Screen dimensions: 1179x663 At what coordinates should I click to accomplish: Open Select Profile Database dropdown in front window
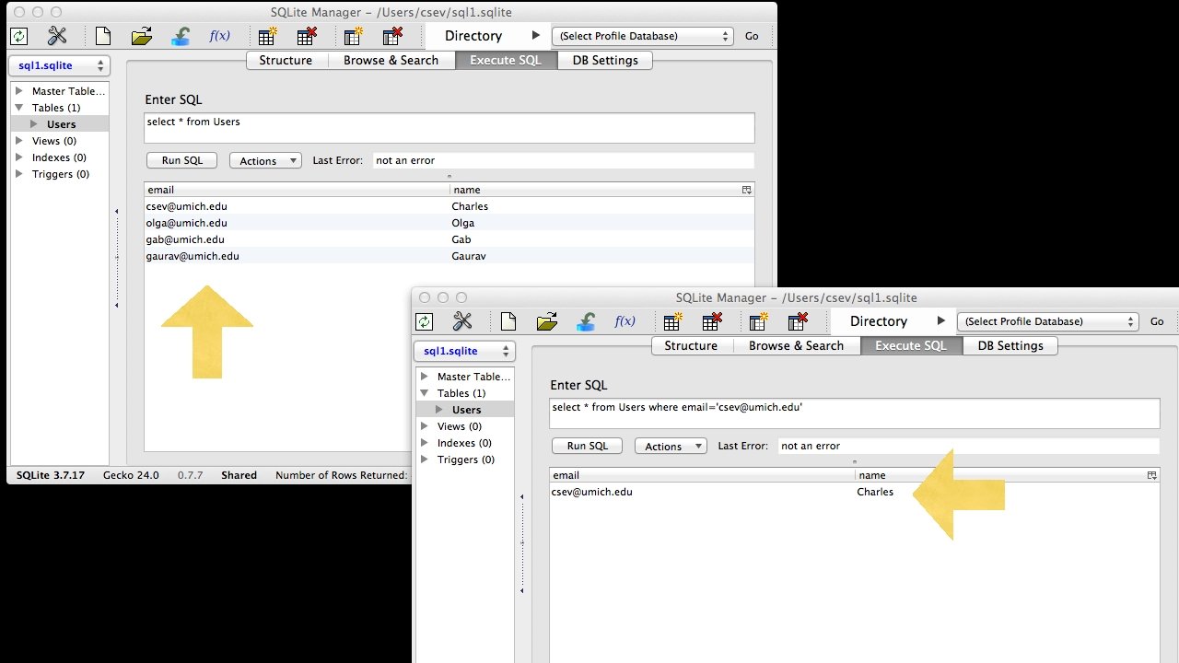[x=1047, y=321]
